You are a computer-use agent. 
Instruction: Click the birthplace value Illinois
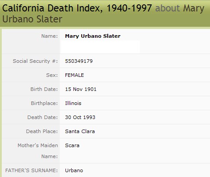point(73,103)
